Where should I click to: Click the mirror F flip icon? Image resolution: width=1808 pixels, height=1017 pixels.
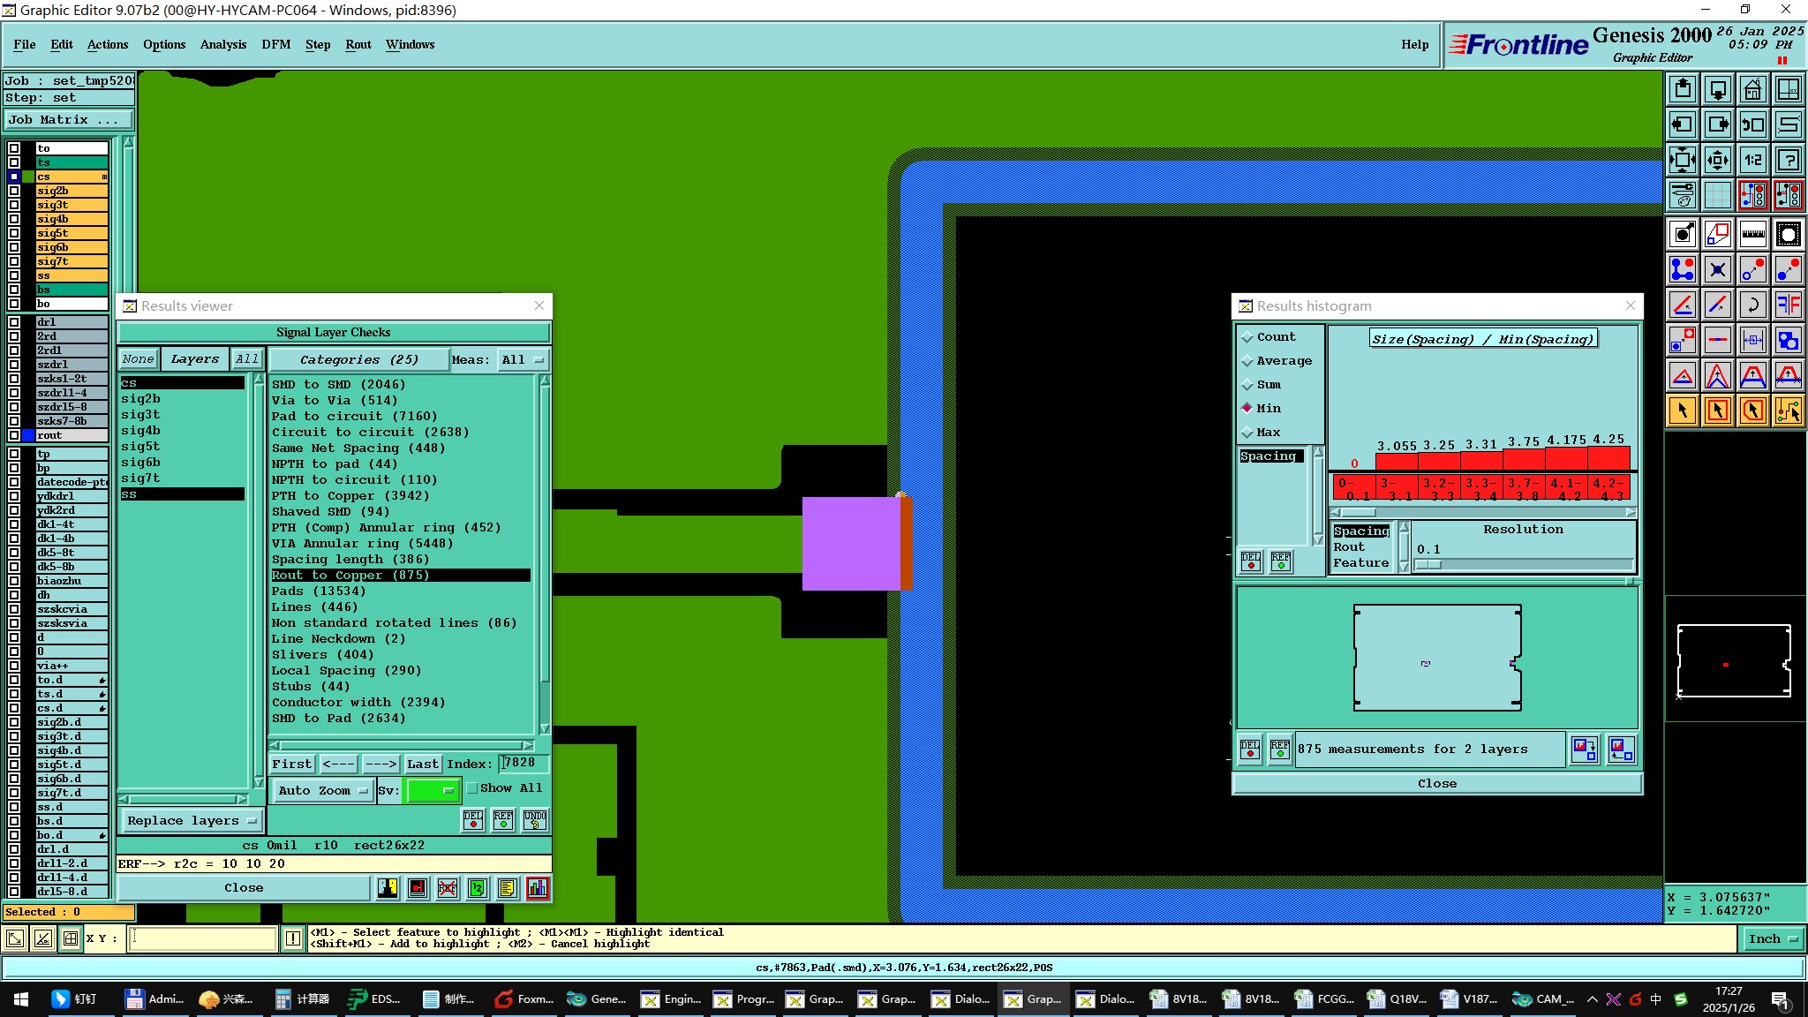tap(1788, 305)
